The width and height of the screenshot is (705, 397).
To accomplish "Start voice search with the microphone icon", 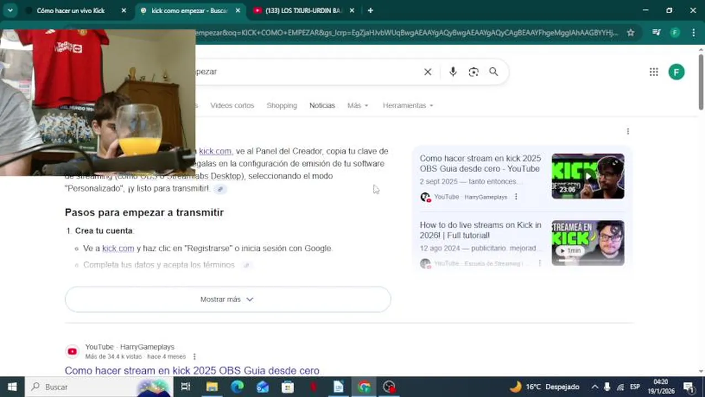I will click(x=453, y=72).
